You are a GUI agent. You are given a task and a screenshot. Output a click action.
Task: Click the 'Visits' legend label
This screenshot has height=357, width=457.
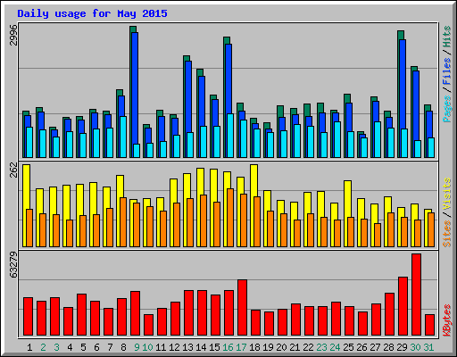[x=447, y=194]
